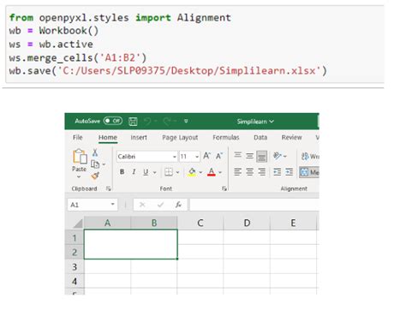The width and height of the screenshot is (406, 316).
Task: Open the Fill Color dropdown arrow
Action: click(x=200, y=172)
